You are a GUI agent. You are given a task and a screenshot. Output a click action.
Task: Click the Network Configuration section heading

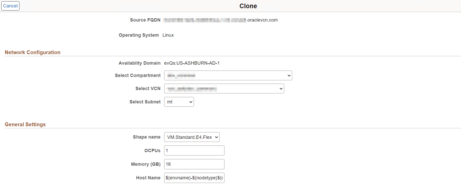click(33, 52)
